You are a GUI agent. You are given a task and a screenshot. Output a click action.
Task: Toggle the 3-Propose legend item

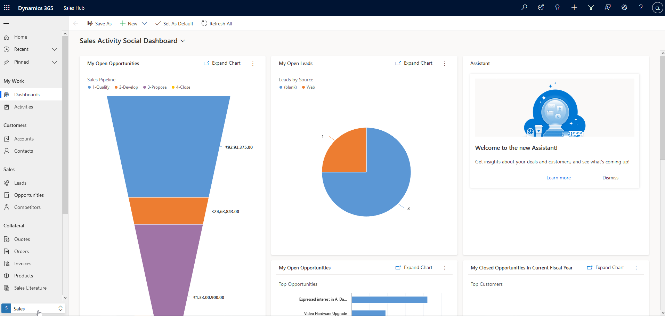tap(155, 87)
